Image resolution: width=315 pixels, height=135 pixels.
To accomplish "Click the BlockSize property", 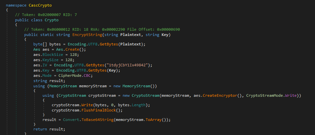I will pyautogui.click(x=53, y=55).
